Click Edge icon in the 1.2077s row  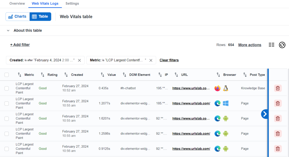[x=218, y=103]
